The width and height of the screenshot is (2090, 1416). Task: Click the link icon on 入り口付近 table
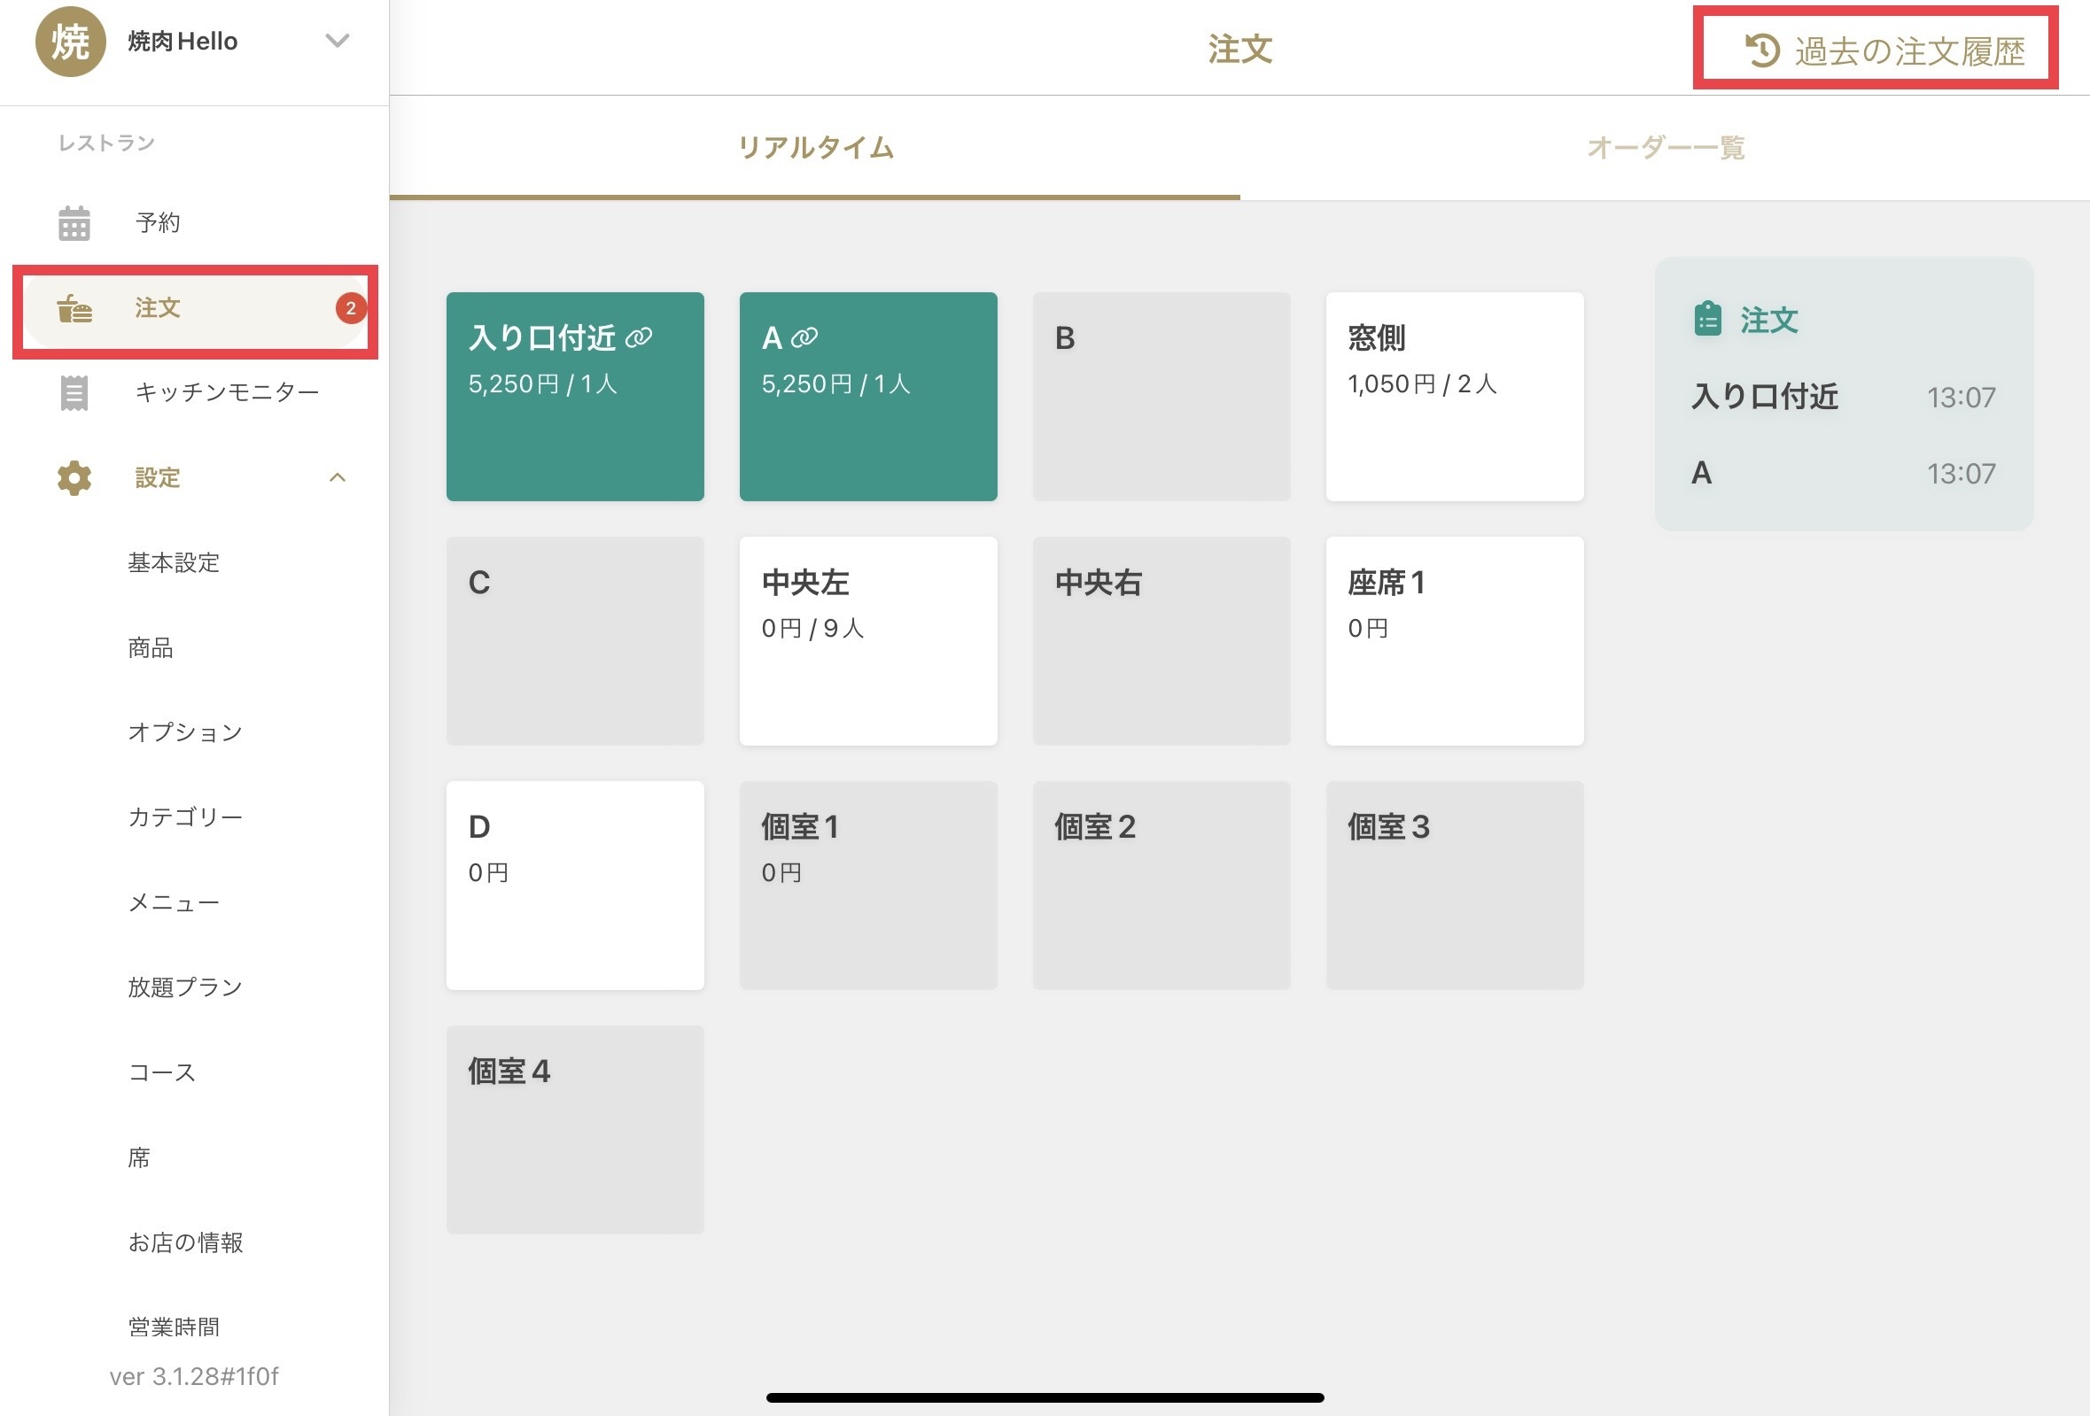(639, 338)
